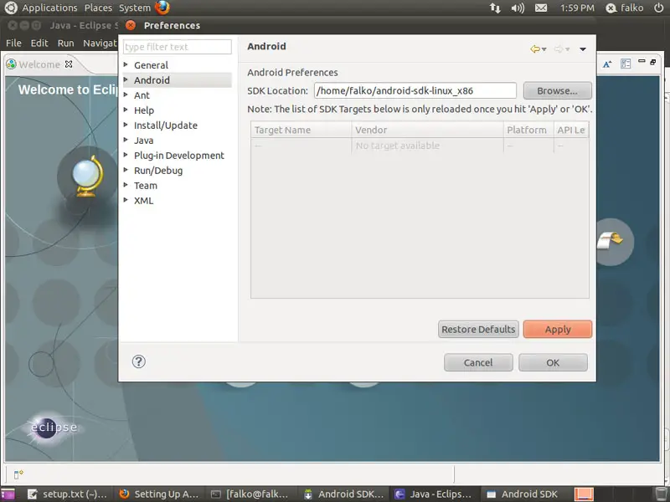Increase font size with the A icon

(606, 64)
